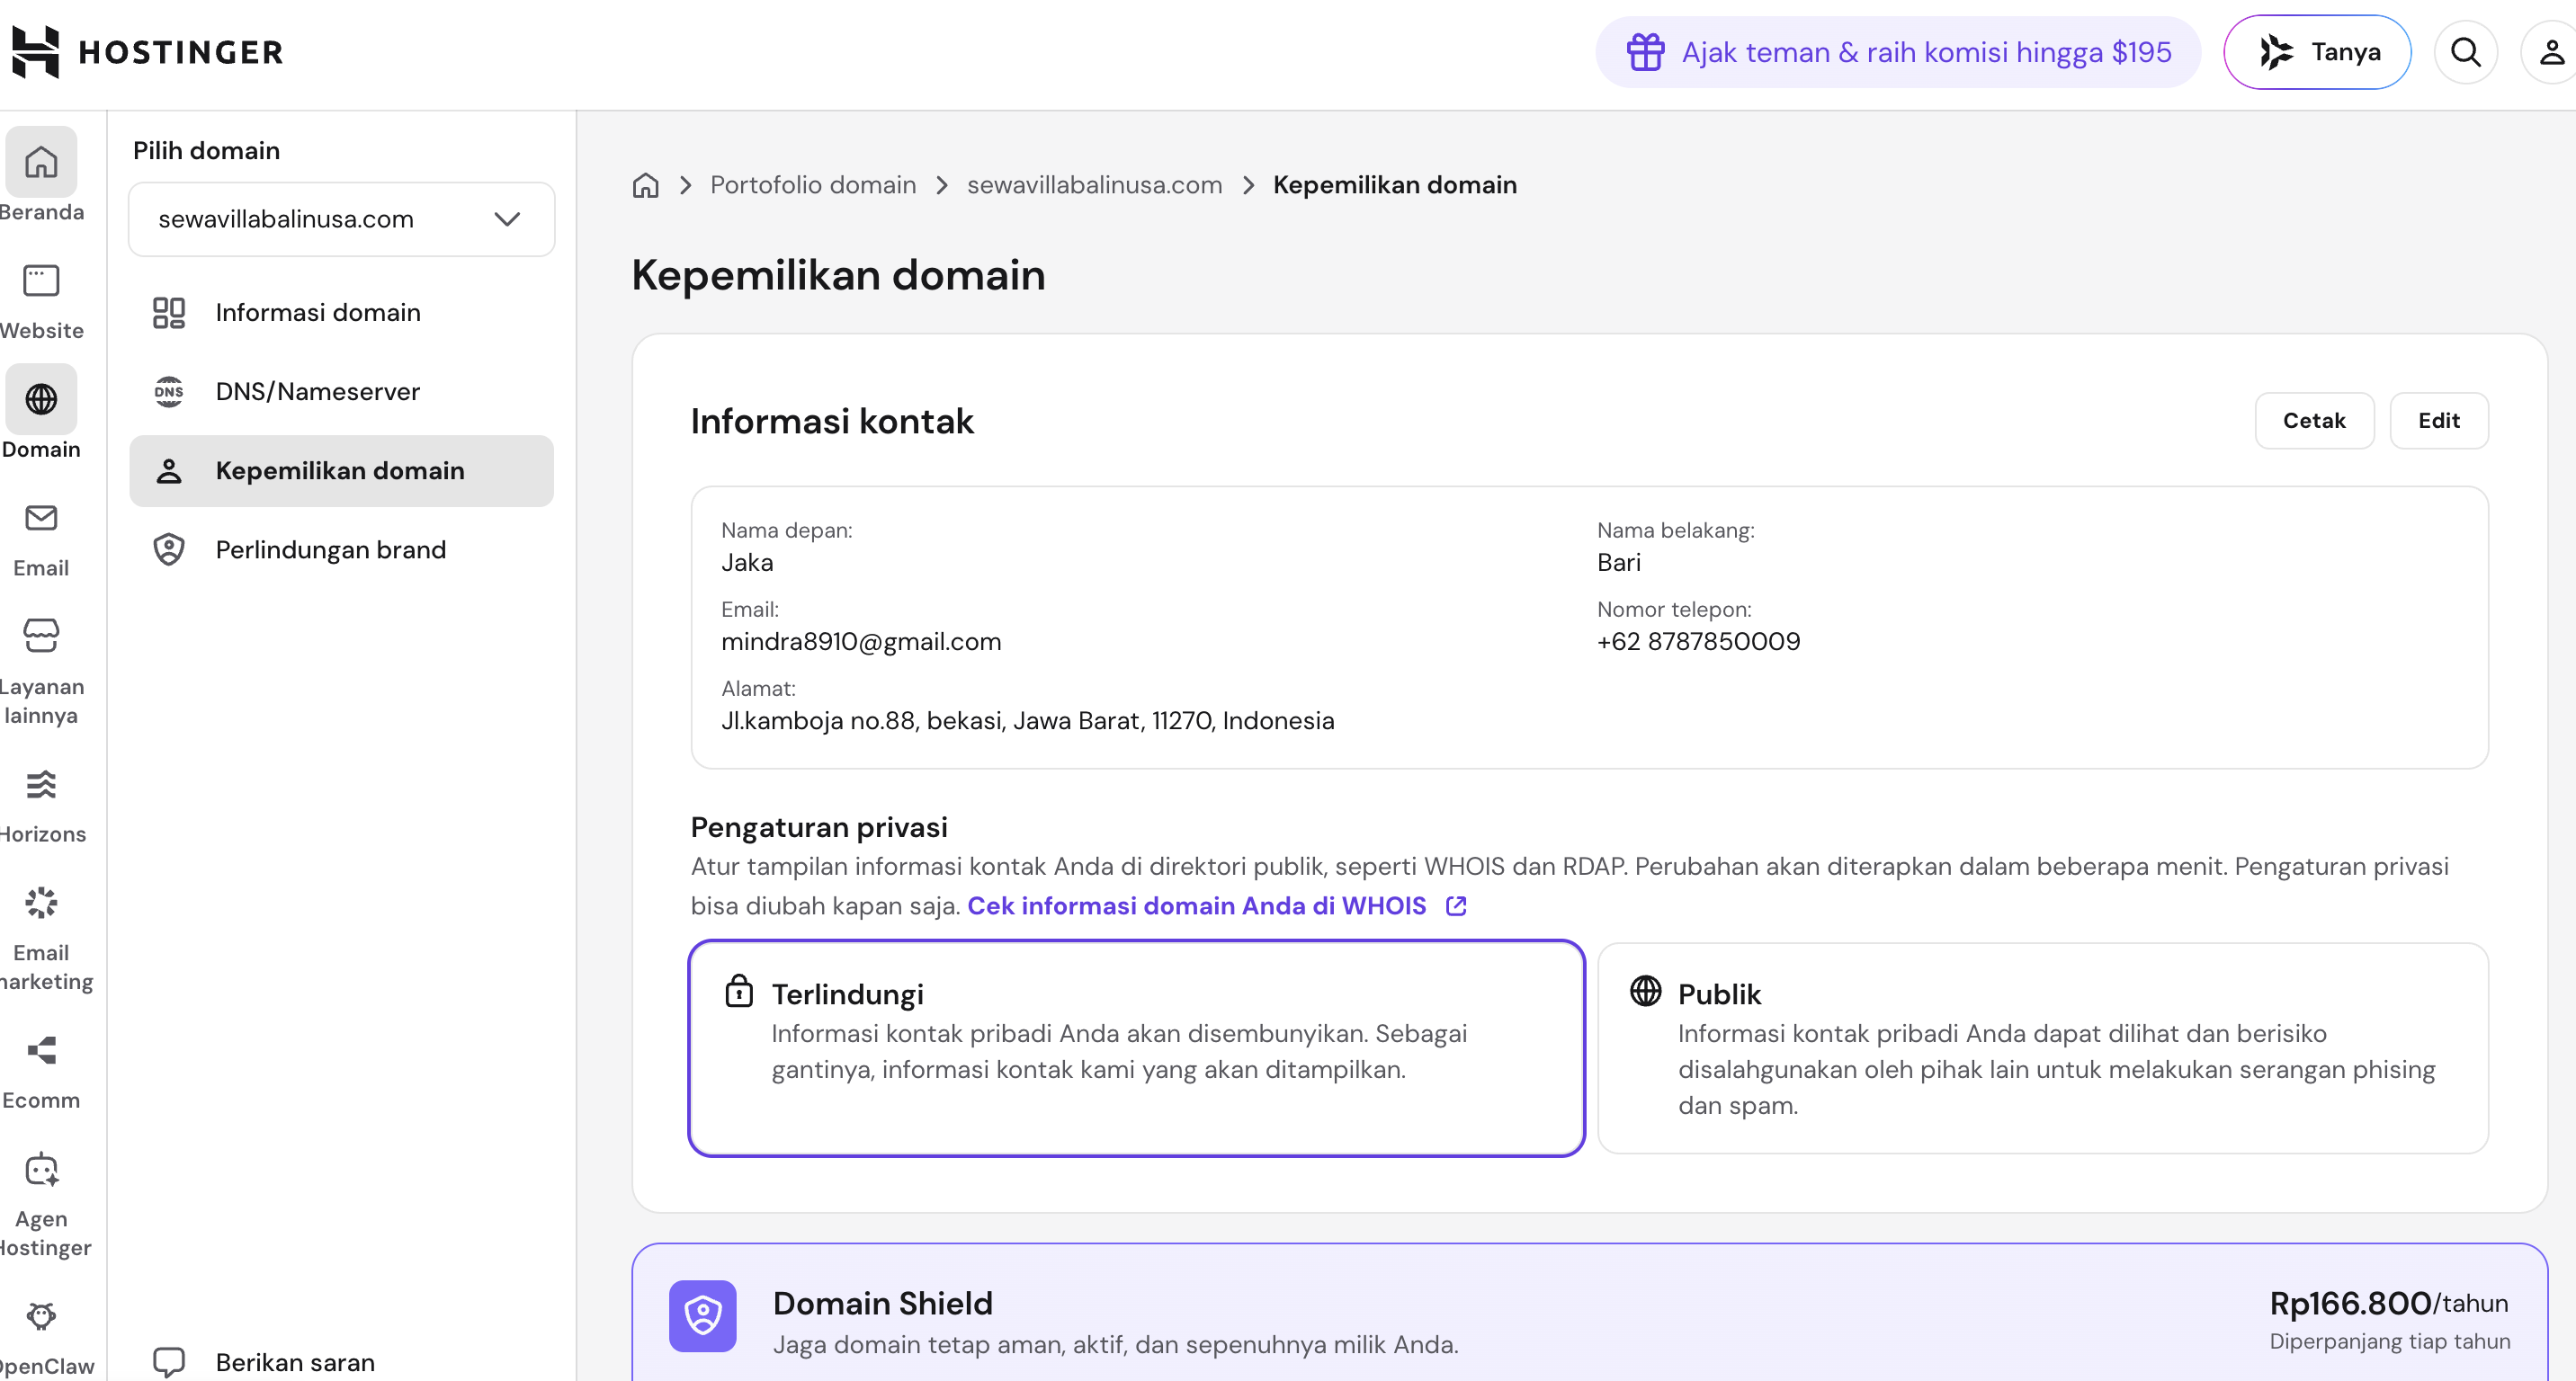This screenshot has width=2576, height=1381.
Task: Click the email mindra8910@gmail.com
Action: click(x=861, y=642)
